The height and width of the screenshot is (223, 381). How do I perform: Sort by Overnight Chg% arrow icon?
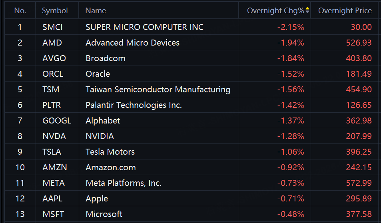(307, 10)
